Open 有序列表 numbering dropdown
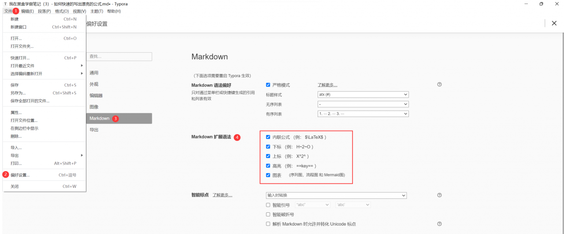The width and height of the screenshot is (564, 234). 363,114
